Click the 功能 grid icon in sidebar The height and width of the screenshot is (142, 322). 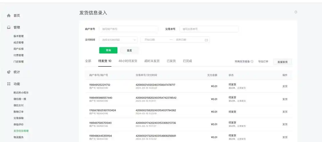pos(9,84)
